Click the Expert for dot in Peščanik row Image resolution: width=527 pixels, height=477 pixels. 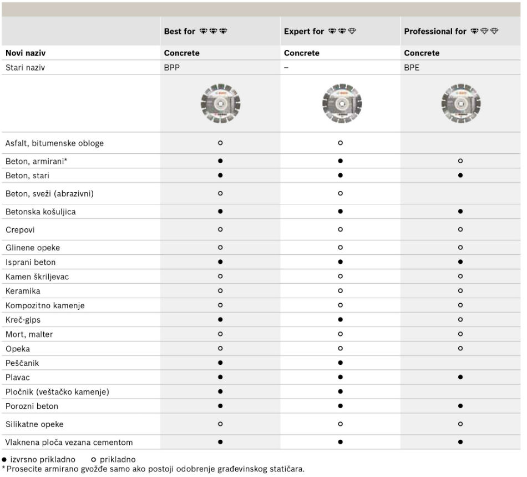[x=340, y=363]
